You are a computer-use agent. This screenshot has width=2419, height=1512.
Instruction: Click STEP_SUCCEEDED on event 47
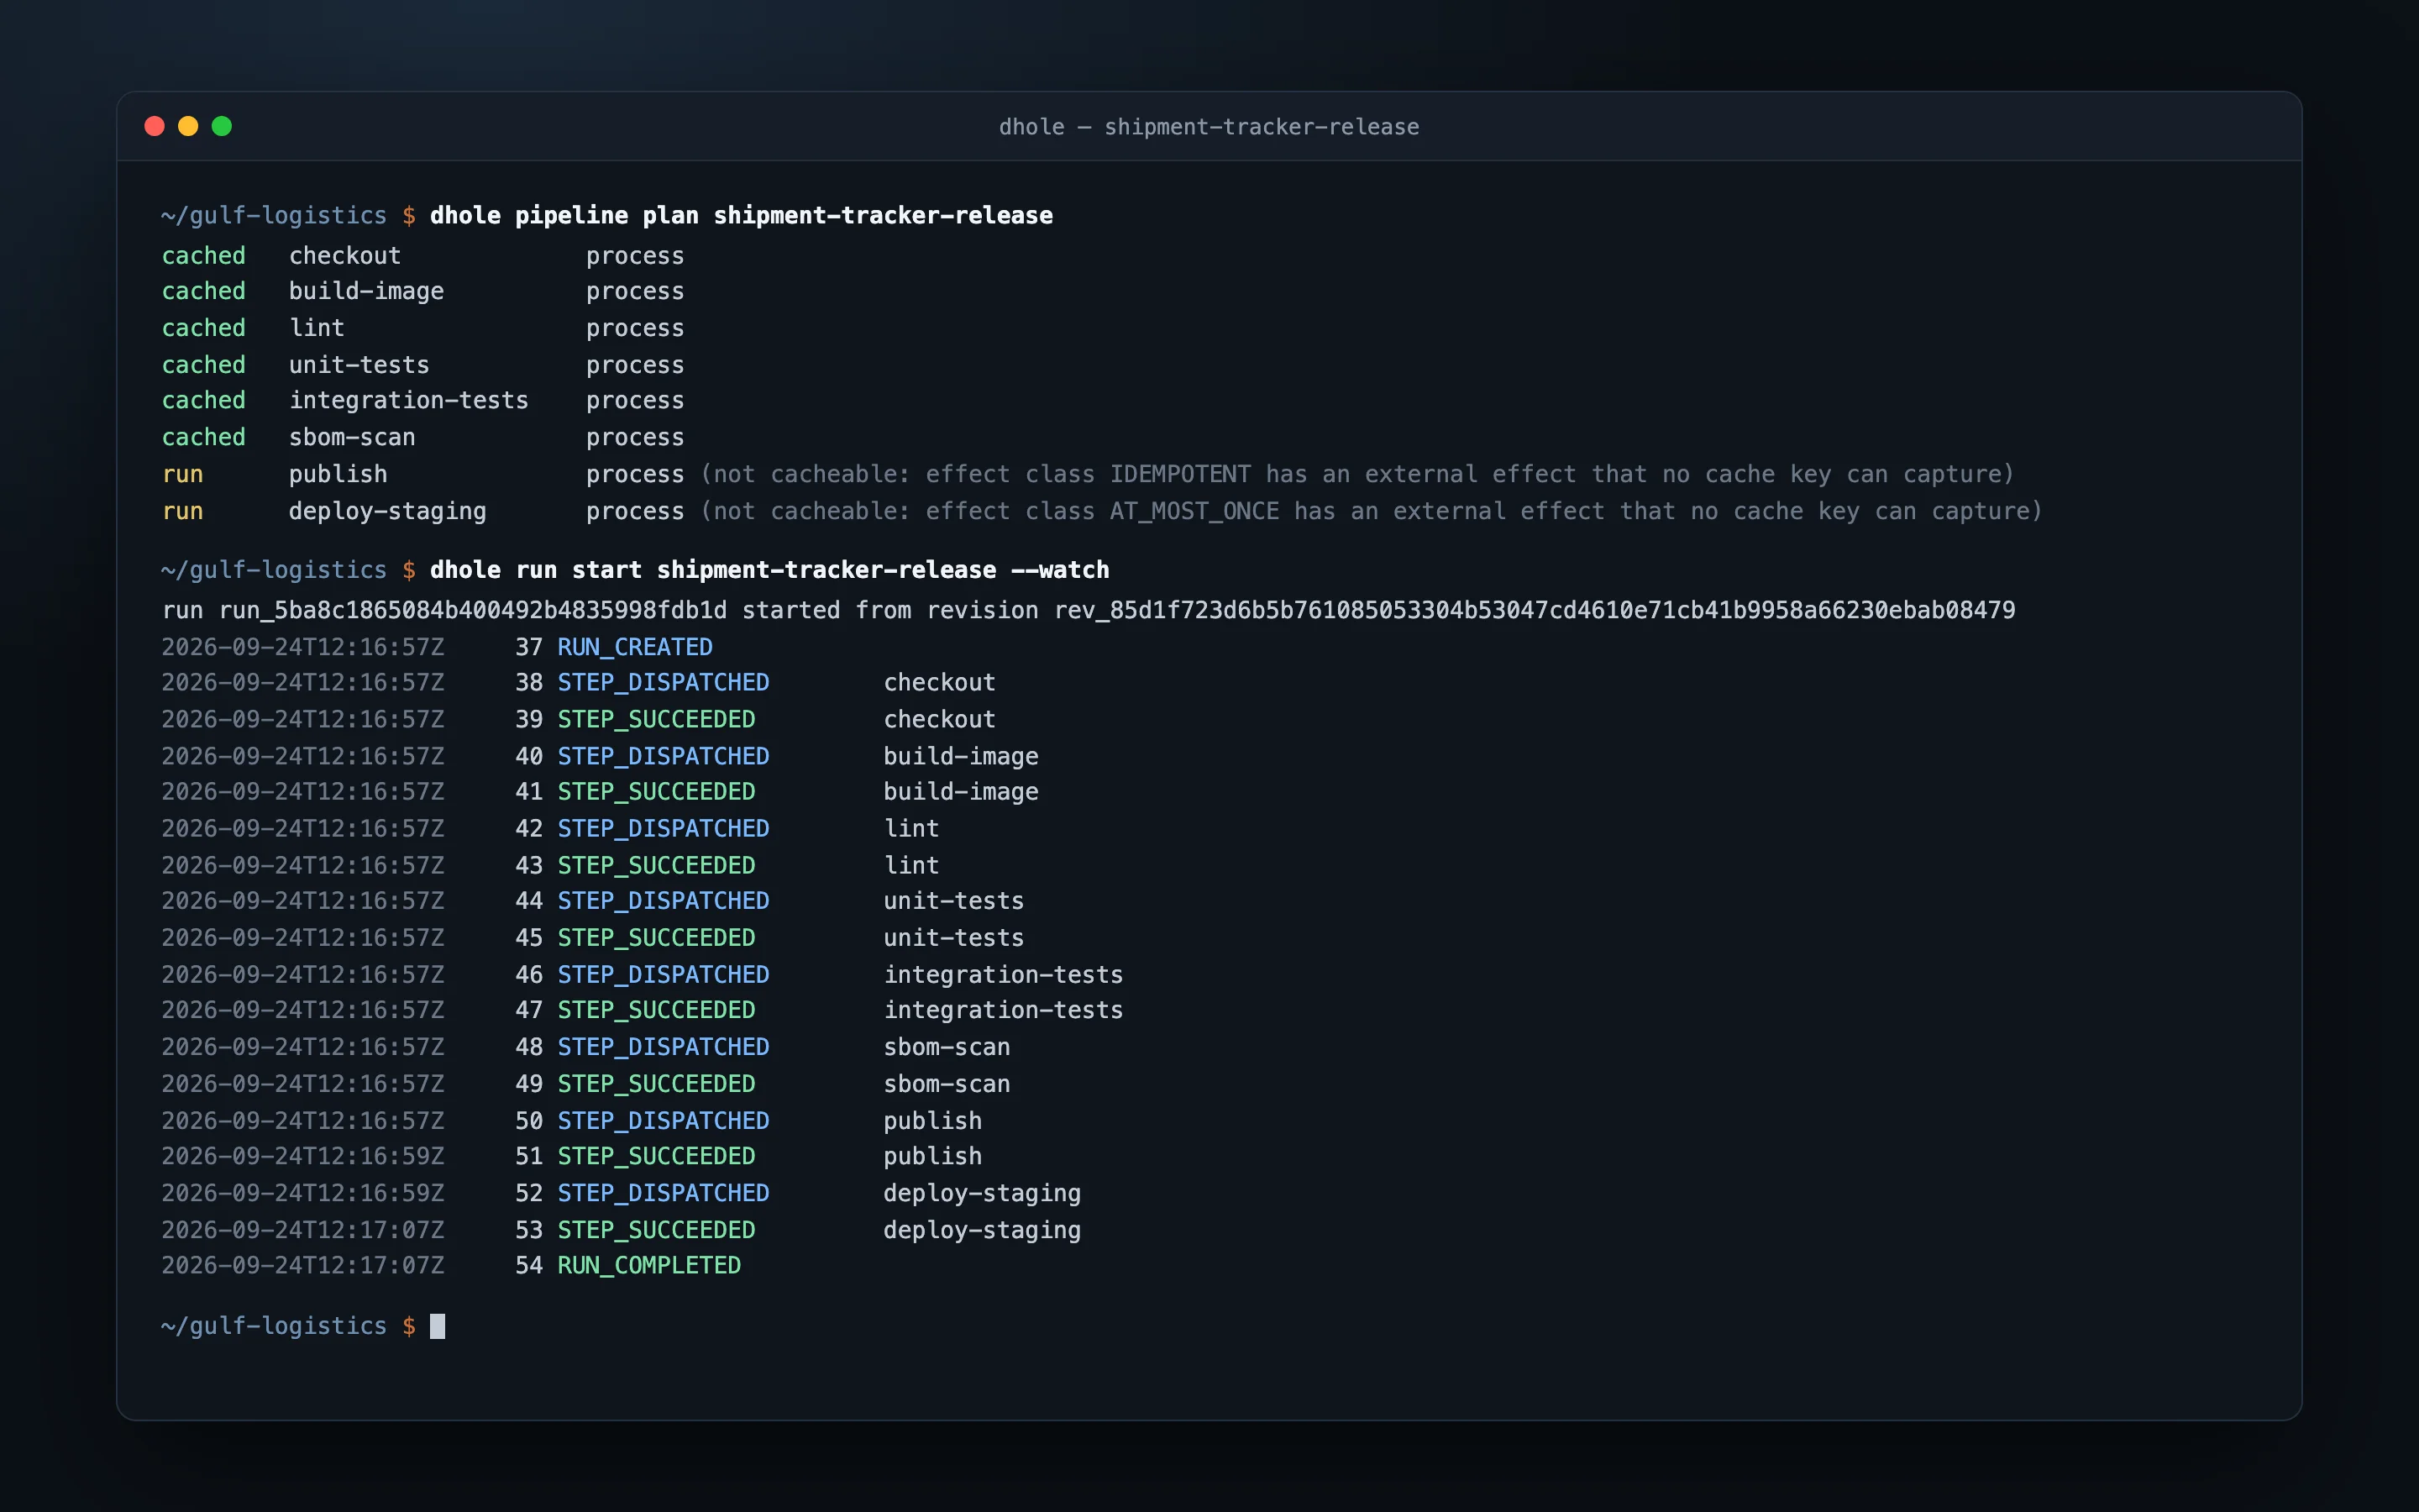[656, 1009]
